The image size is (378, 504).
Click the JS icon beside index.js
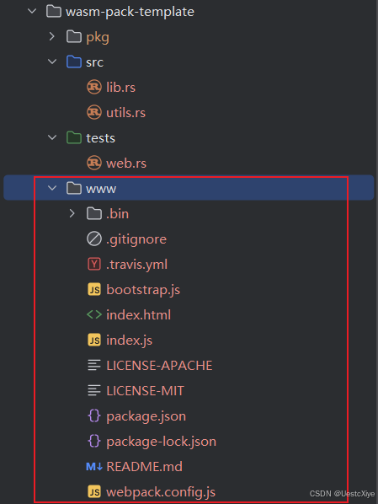tap(94, 340)
